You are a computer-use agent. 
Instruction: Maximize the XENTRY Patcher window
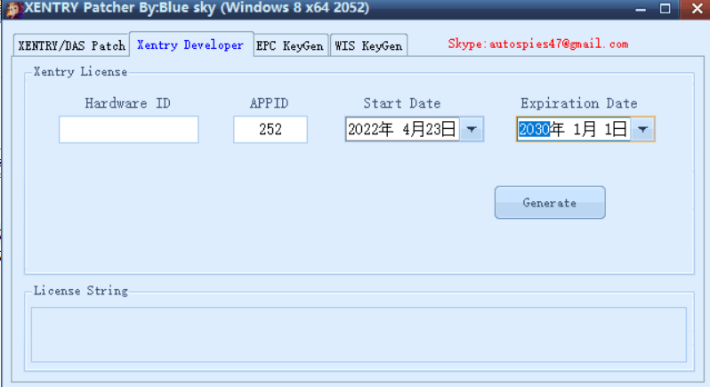coord(666,9)
